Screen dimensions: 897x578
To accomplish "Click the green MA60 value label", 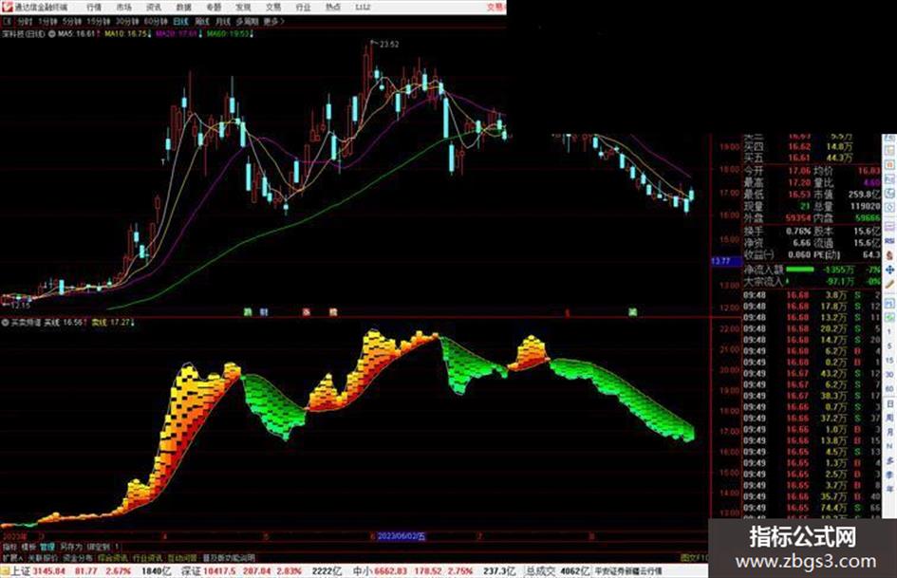I will point(230,34).
